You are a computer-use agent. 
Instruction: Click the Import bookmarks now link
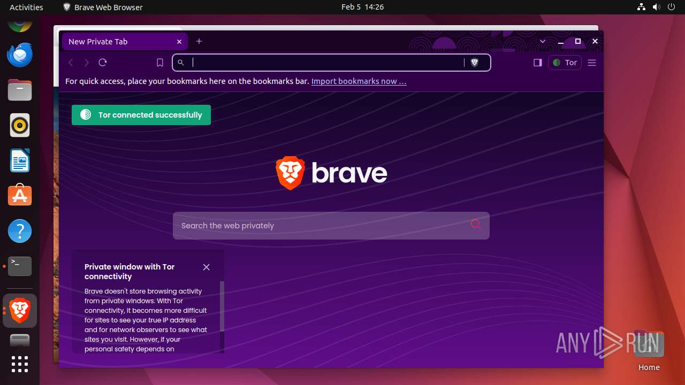(x=359, y=81)
